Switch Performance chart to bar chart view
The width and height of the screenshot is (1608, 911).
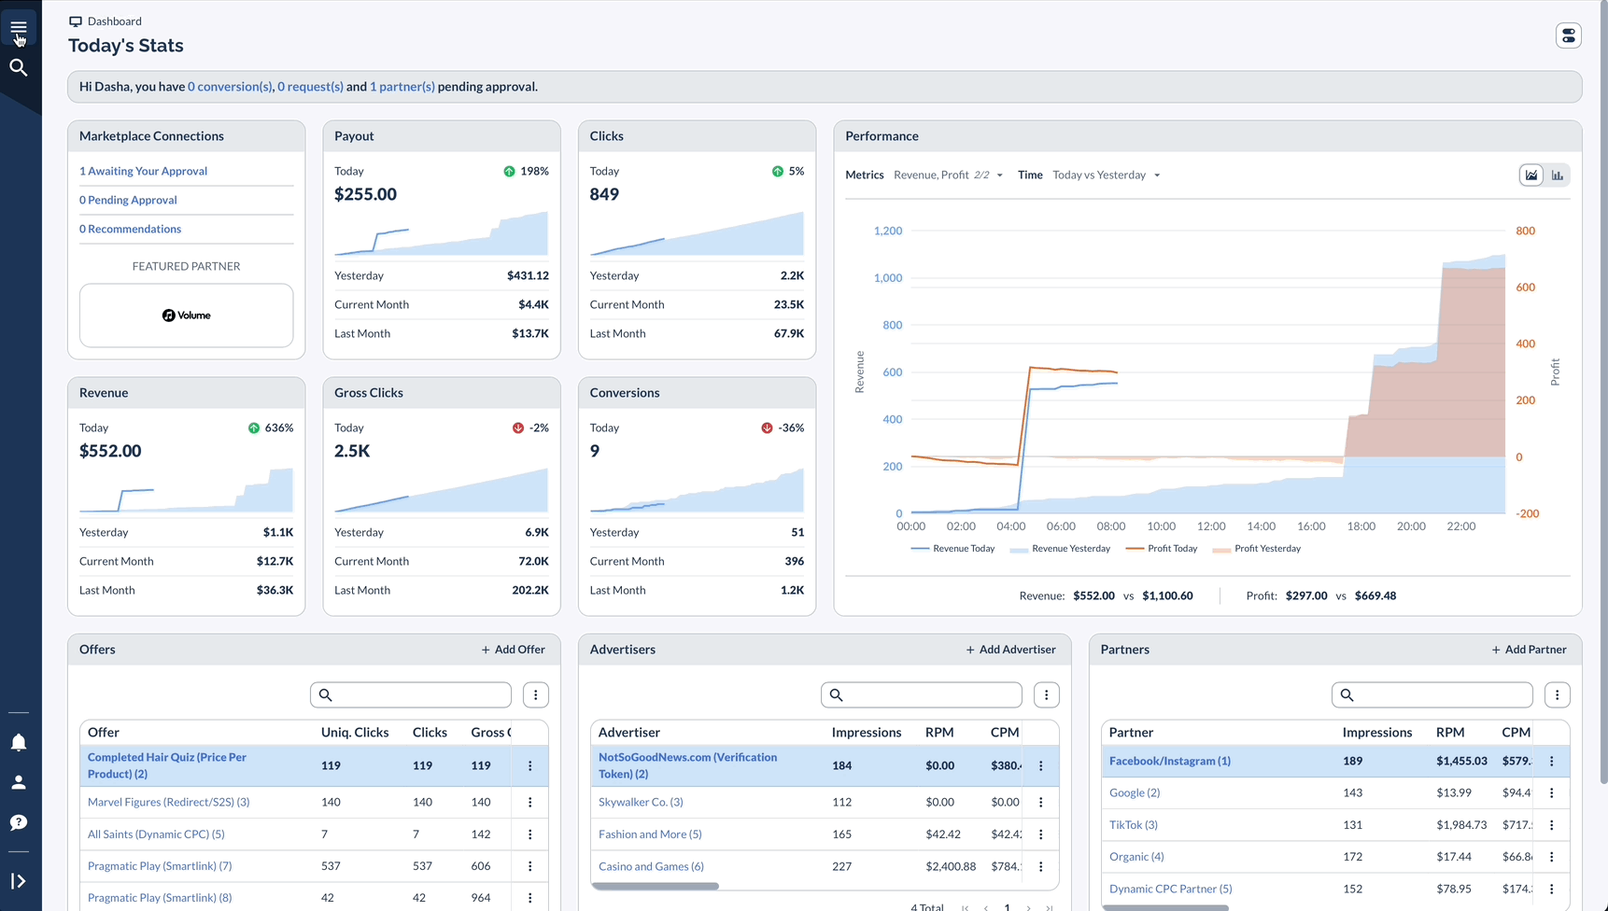1558,175
